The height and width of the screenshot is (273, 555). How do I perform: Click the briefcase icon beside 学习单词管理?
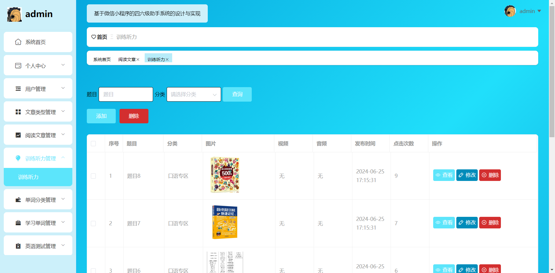[18, 223]
